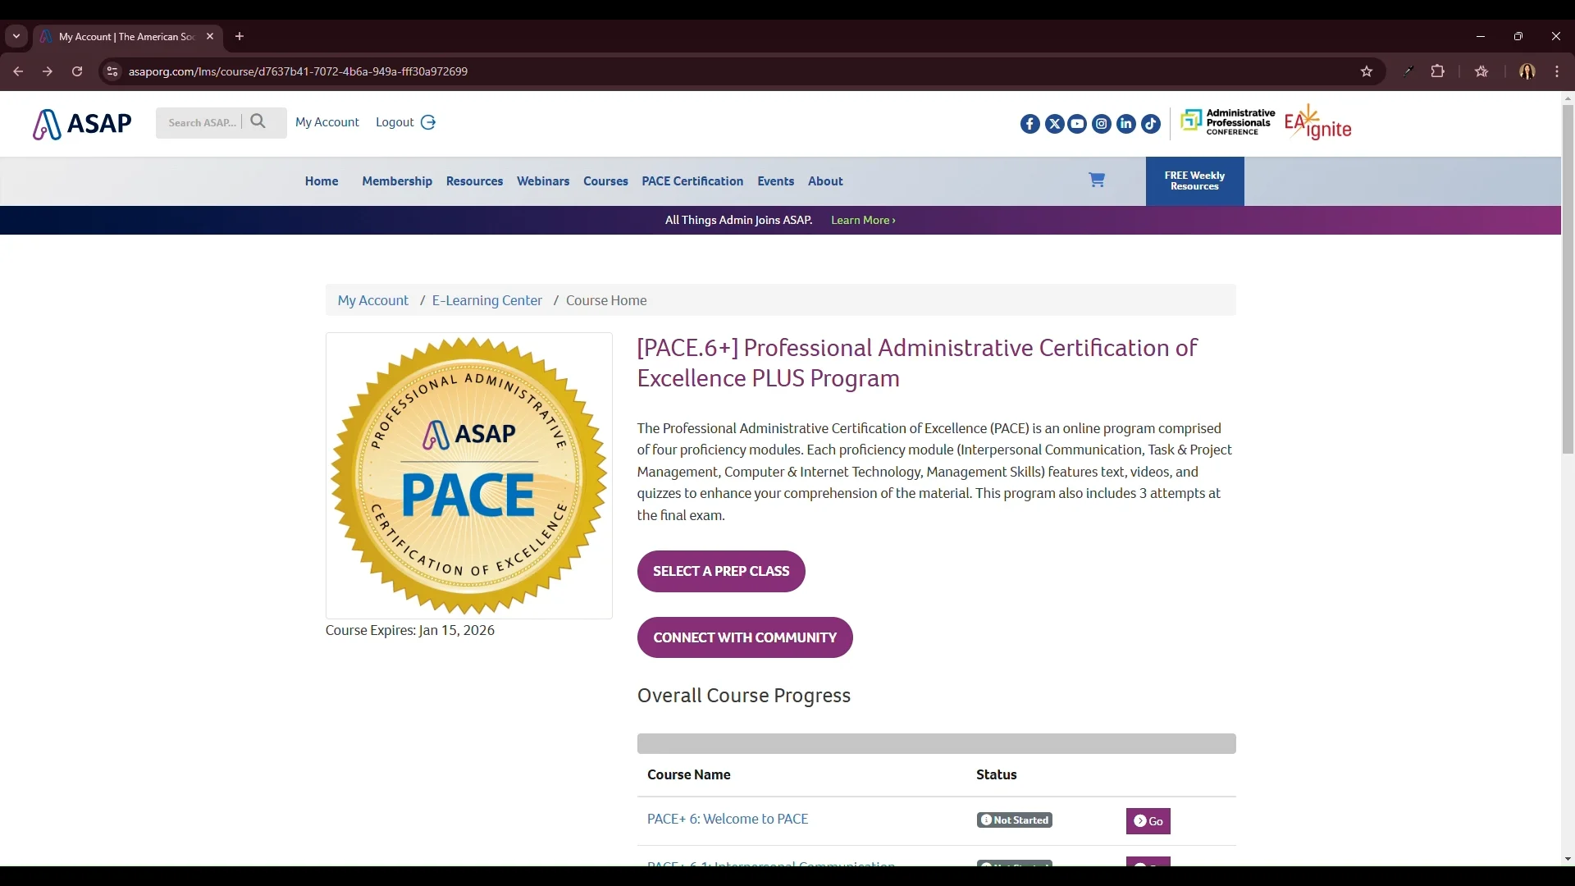This screenshot has width=1575, height=886.
Task: Open the About menu
Action: click(x=825, y=181)
